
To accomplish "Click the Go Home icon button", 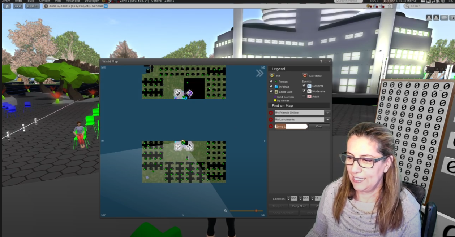I will pos(305,76).
